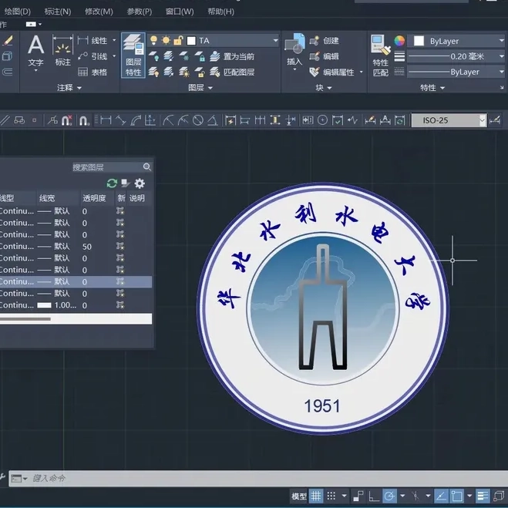
Task: Toggle TA layer lock icon
Action: 178,41
